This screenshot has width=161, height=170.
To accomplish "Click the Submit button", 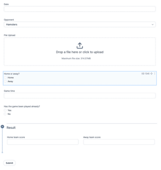I will point(10,163).
